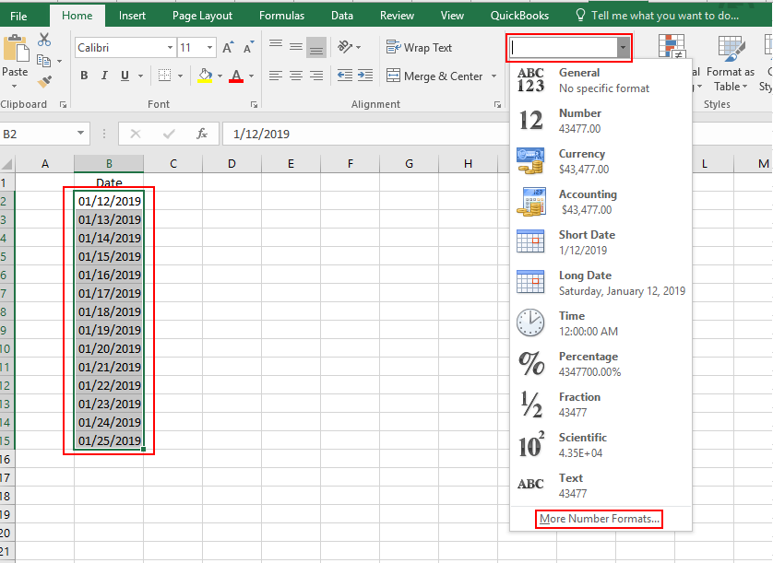Click the Increase Indent icon

tap(364, 76)
